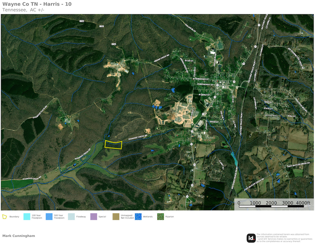315x244 pixels.
Task: Click the Roanoke Creek Rd label near parcel
Action: coord(140,137)
